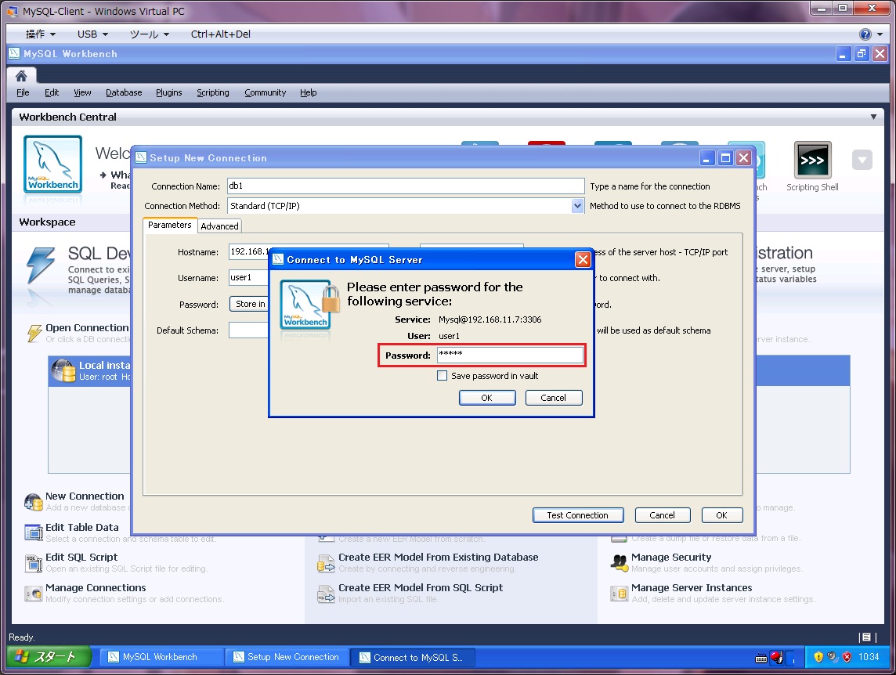Click the Edit SQL Script icon
This screenshot has height=675, width=896.
pos(34,563)
